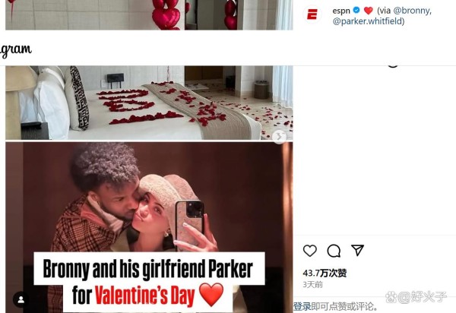Show tagged people via the person icon

[21, 299]
